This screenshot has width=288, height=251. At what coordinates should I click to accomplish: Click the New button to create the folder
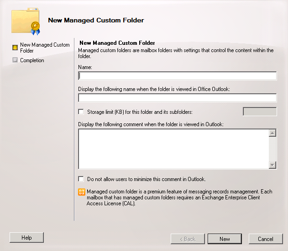tap(225, 239)
